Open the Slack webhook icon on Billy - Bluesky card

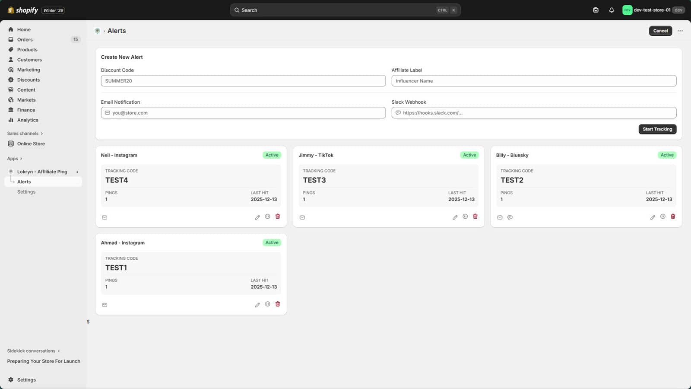coord(510,217)
